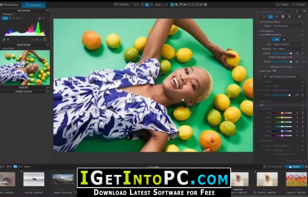The width and height of the screenshot is (308, 197).
Task: Click the corrections search field
Action: click(275, 12)
